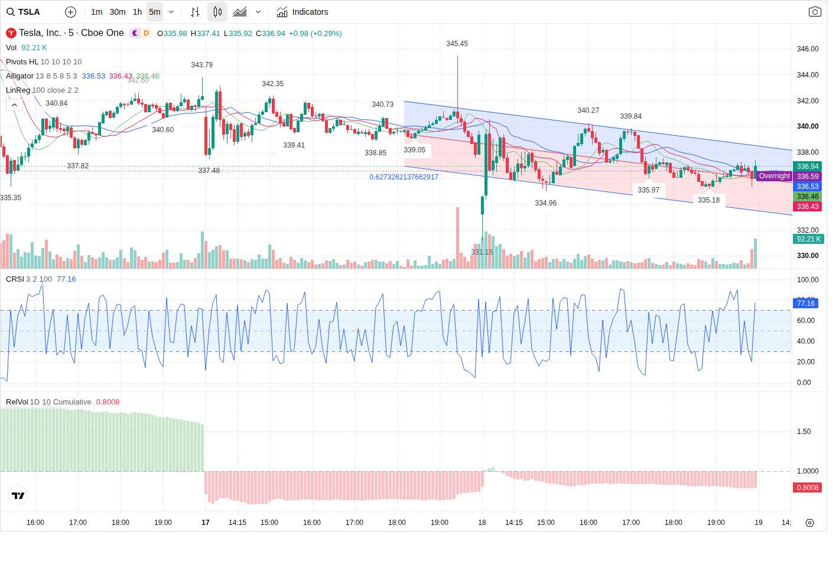Viewport: 839px width, 561px height.
Task: Click the extended hours moon badge
Action: tap(135, 33)
